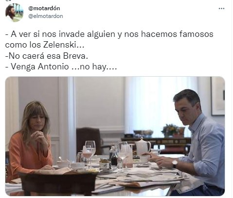The image size is (233, 198).
Task: Click the flower arrangement on the sideboard
Action: click(x=172, y=130)
